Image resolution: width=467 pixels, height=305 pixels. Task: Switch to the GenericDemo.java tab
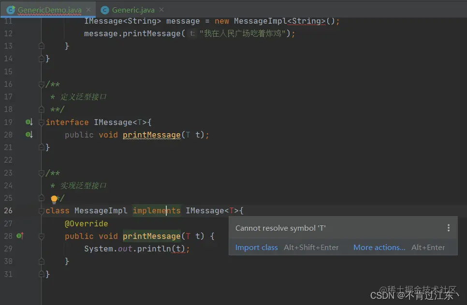click(x=49, y=10)
